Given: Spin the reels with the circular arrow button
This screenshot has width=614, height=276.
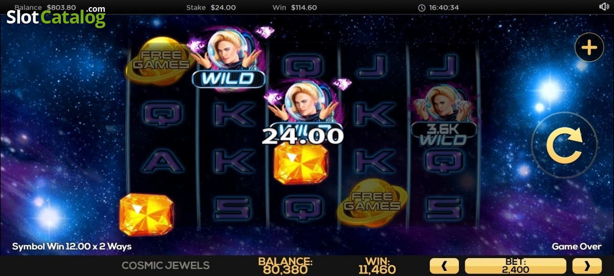Looking at the screenshot, I should [564, 145].
